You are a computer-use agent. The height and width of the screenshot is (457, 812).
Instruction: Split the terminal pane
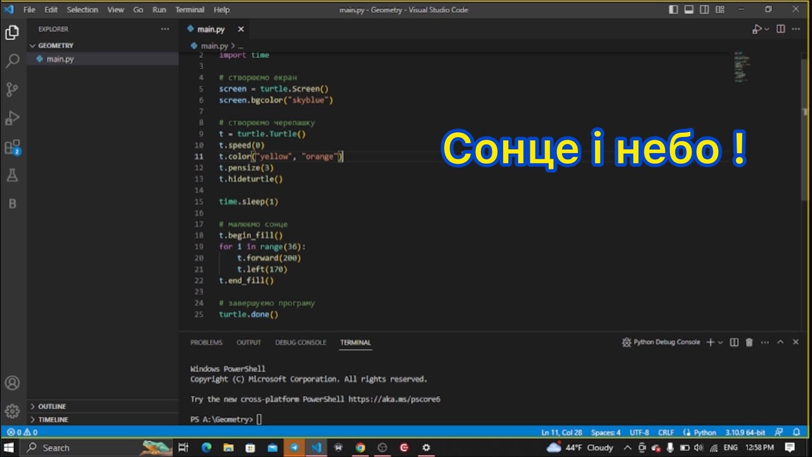(734, 342)
